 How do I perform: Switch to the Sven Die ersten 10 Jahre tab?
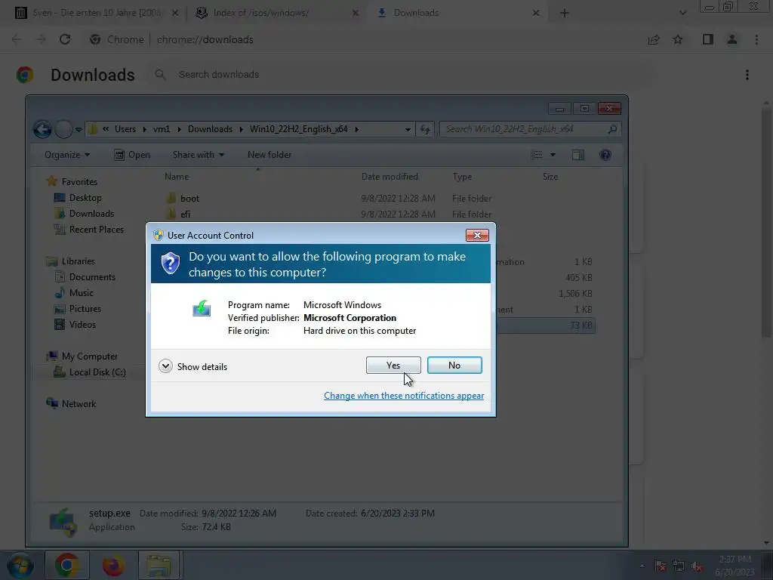point(97,13)
